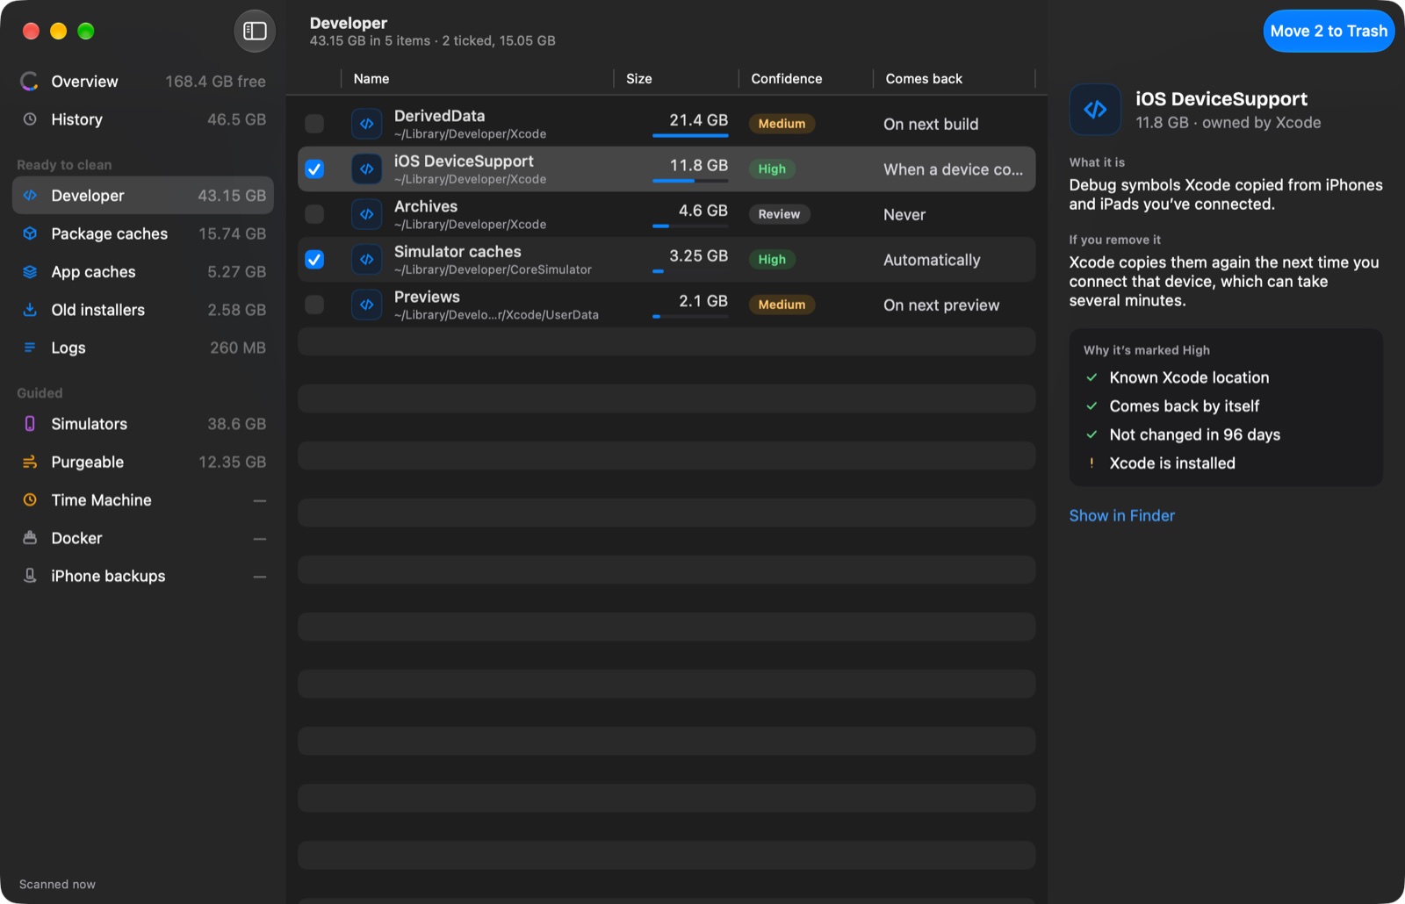Screen dimensions: 1405x904
Task: Open the Old installers category
Action: point(143,310)
